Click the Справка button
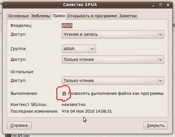The image size is (175, 137). pyautogui.click(x=19, y=125)
